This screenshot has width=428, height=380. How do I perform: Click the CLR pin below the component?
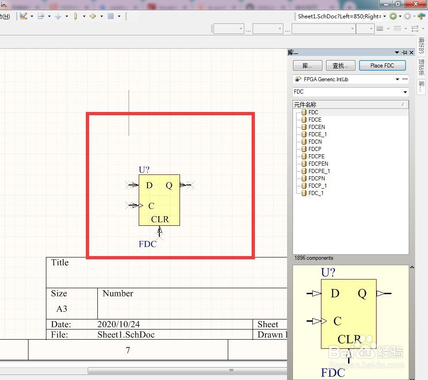coord(160,233)
